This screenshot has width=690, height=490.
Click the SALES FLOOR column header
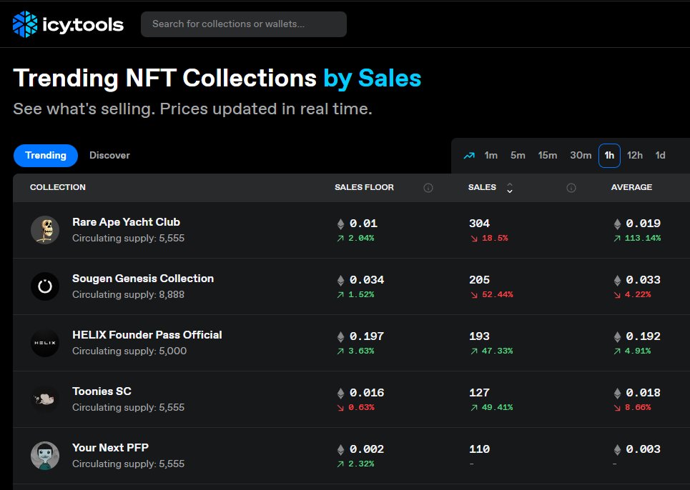pyautogui.click(x=364, y=187)
